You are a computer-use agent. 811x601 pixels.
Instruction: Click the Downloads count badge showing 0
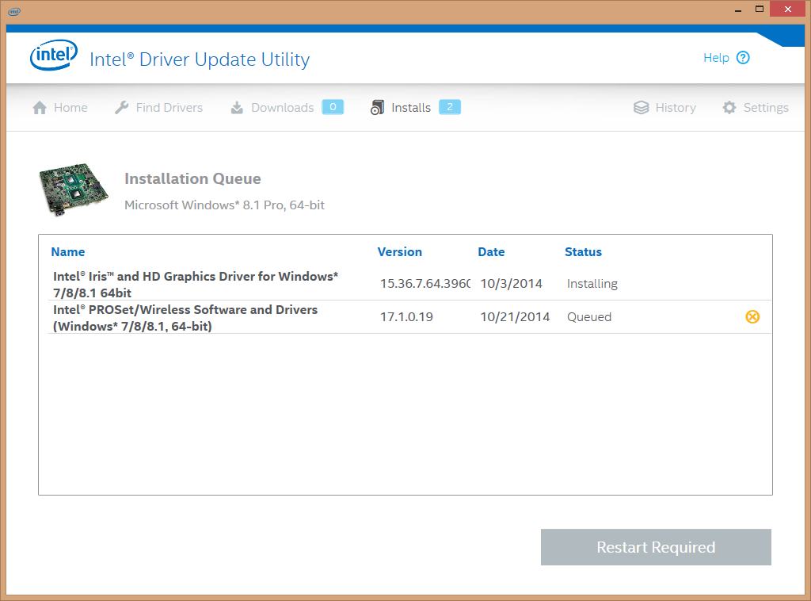pos(333,106)
